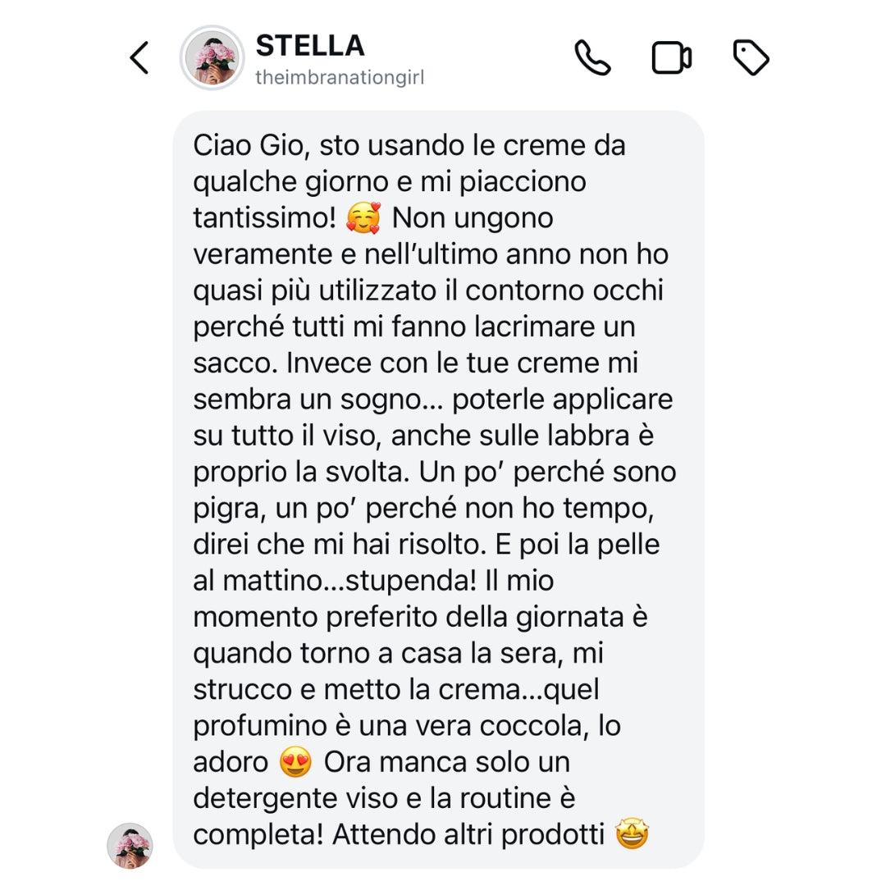
Task: Open the STELLA contact name
Action: coord(309,46)
